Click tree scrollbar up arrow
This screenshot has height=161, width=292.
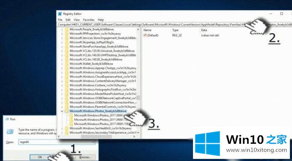tap(138, 29)
